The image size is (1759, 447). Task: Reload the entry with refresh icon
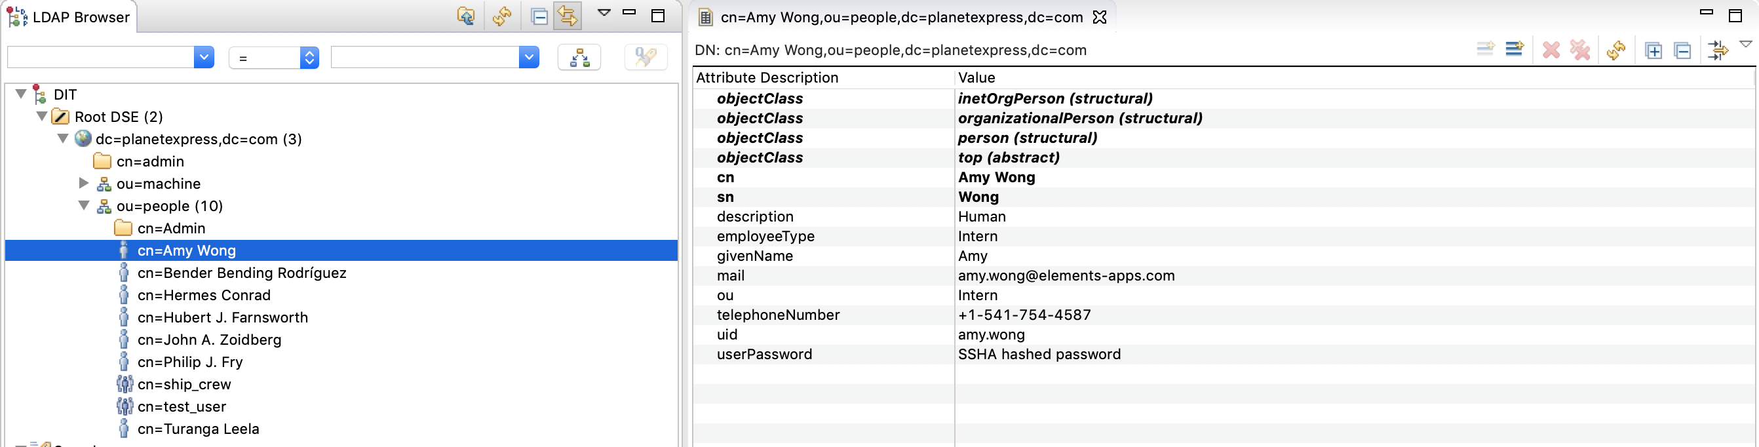point(1615,50)
